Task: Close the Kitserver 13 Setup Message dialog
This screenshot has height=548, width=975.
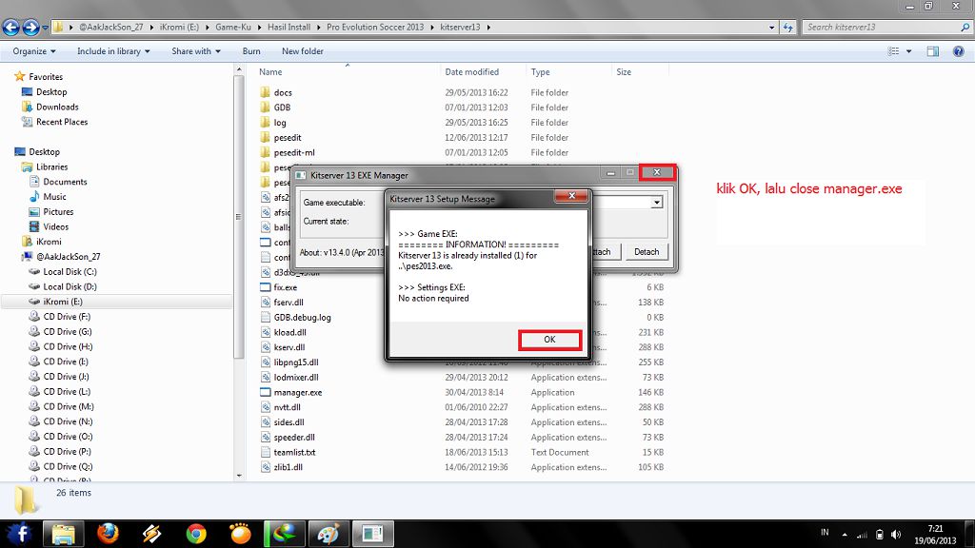Action: (x=571, y=196)
